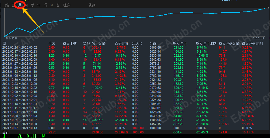Click profit value 385.42

tap(97, 47)
